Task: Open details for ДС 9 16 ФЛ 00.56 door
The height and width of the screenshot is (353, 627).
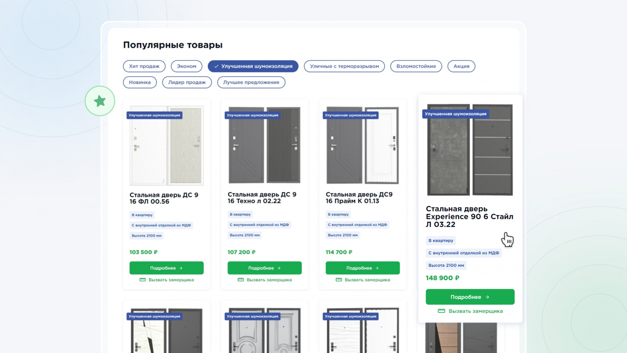Action: pyautogui.click(x=167, y=268)
